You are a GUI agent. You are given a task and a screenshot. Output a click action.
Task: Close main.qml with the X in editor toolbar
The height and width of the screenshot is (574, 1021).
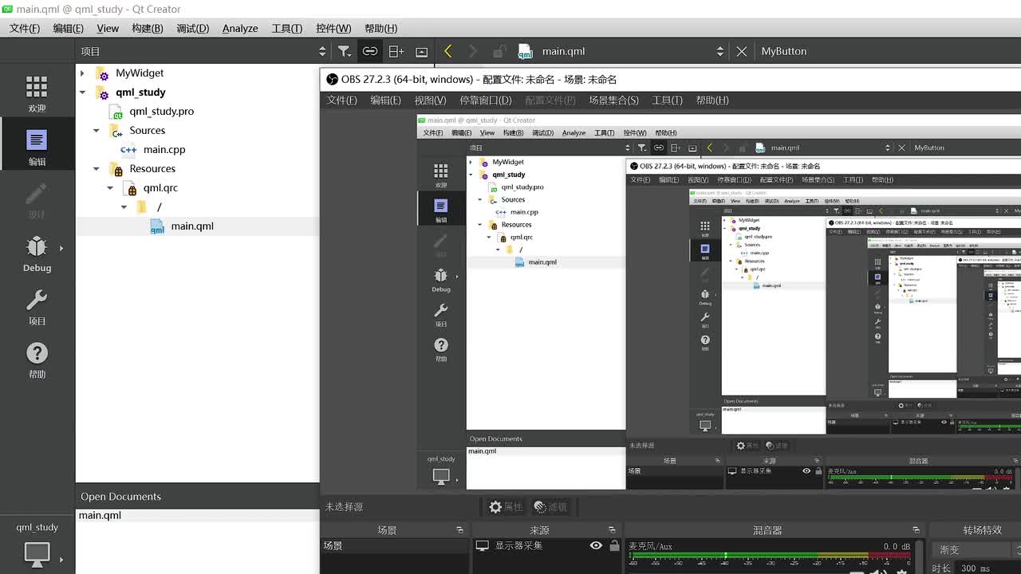(x=741, y=51)
